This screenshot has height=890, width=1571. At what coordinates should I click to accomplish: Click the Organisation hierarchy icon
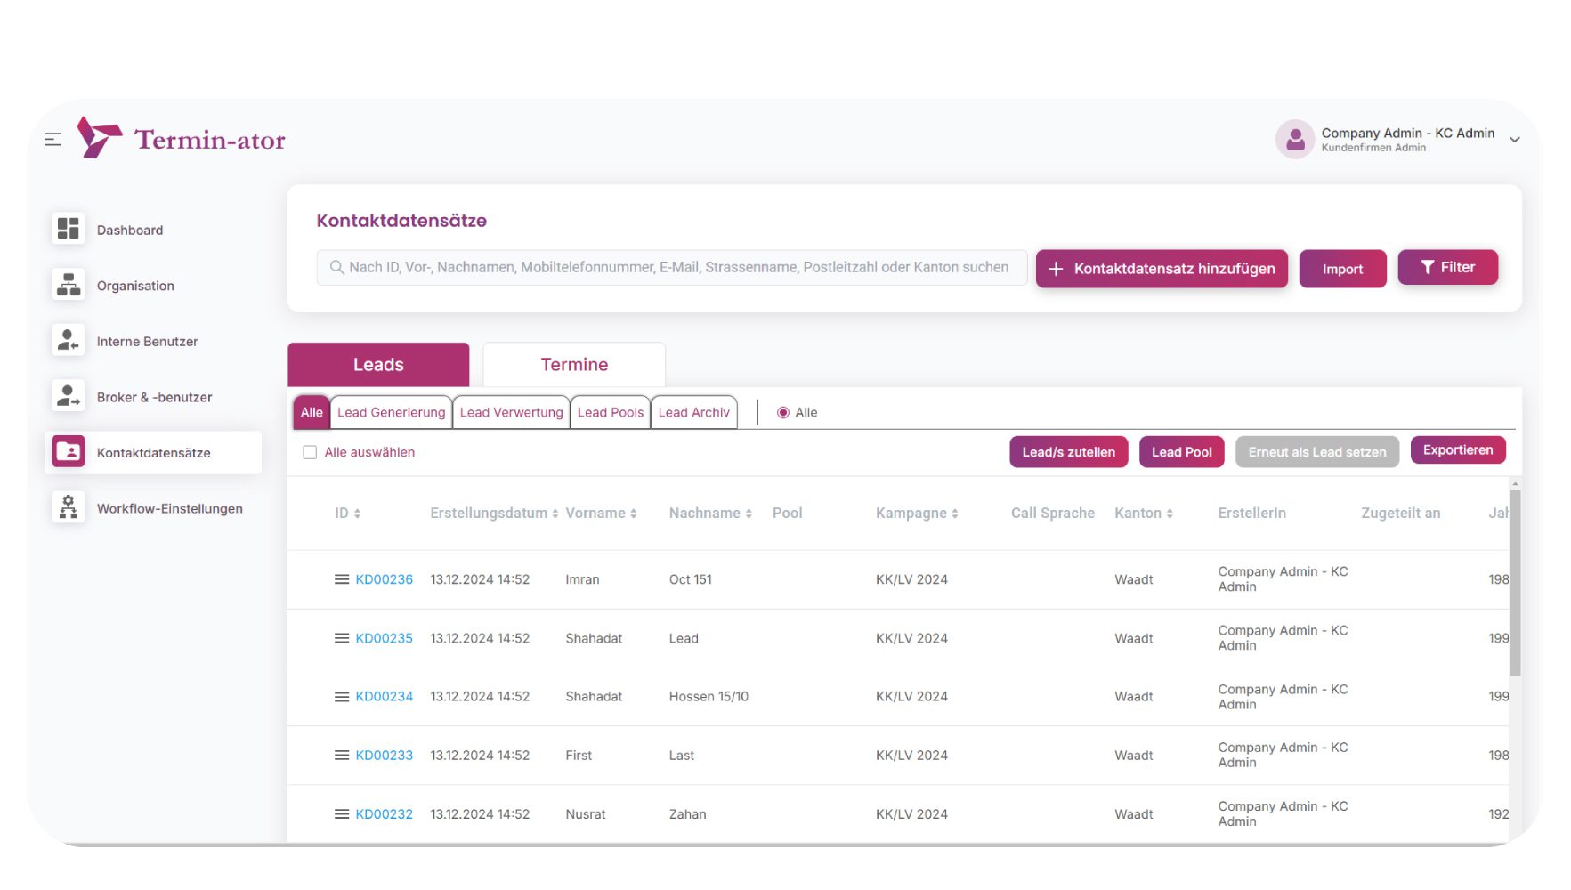69,285
